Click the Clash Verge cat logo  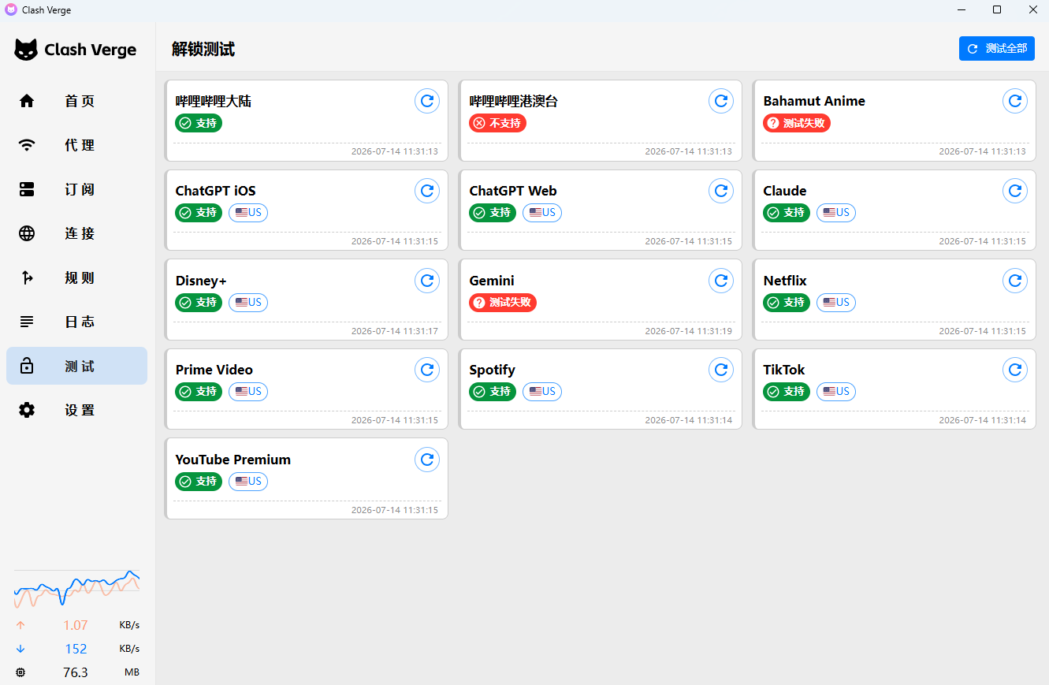[x=26, y=49]
